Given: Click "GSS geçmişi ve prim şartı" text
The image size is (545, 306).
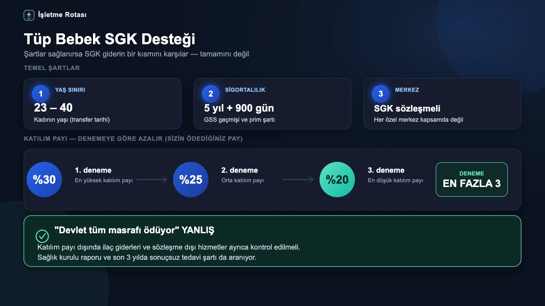Looking at the screenshot, I should [x=239, y=120].
